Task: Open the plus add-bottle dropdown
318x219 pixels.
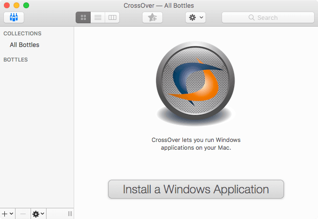Action: pyautogui.click(x=7, y=214)
